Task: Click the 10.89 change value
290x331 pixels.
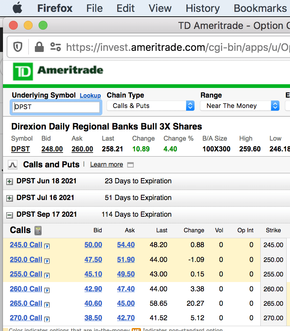Action: point(141,149)
